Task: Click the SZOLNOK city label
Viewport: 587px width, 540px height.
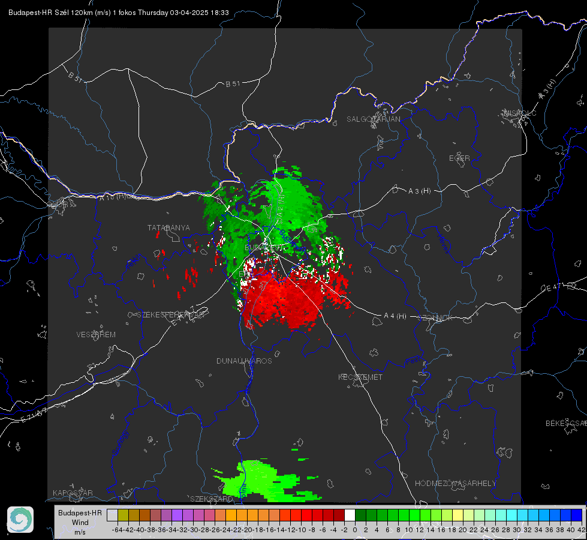Action: [435, 317]
